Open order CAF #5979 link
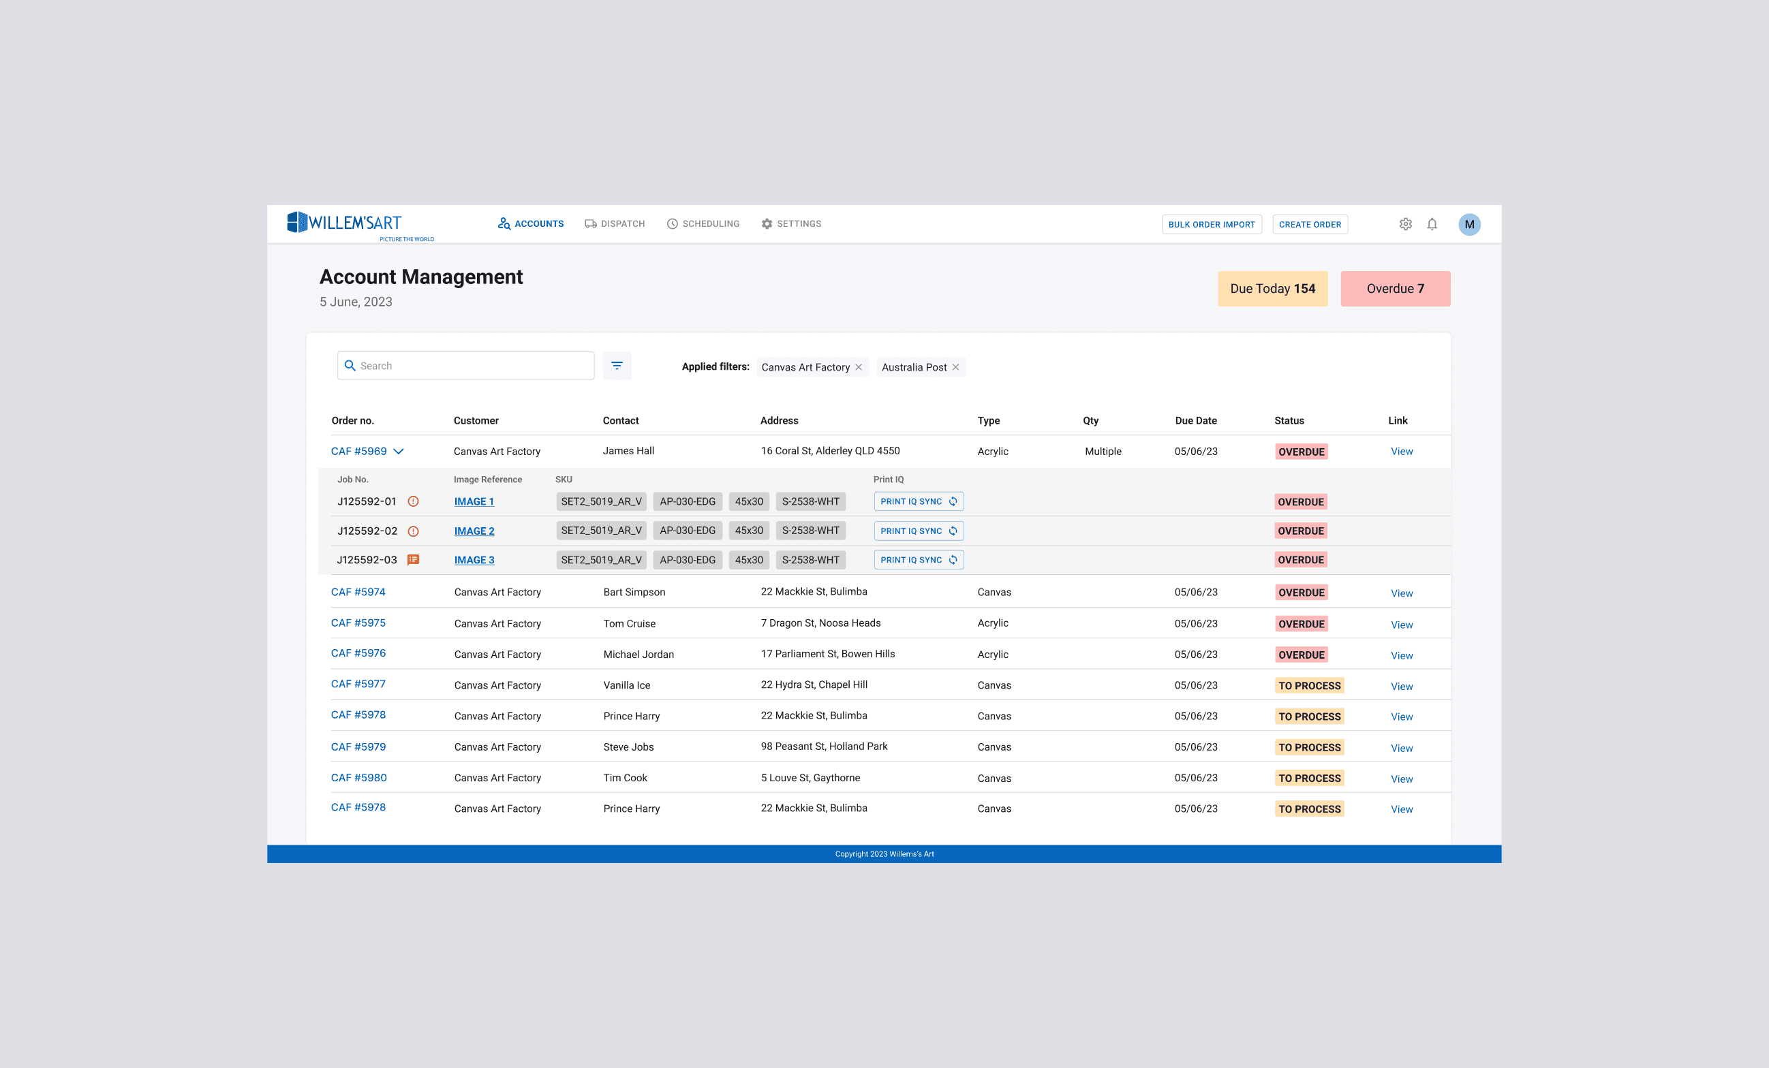The image size is (1769, 1068). [x=358, y=747]
